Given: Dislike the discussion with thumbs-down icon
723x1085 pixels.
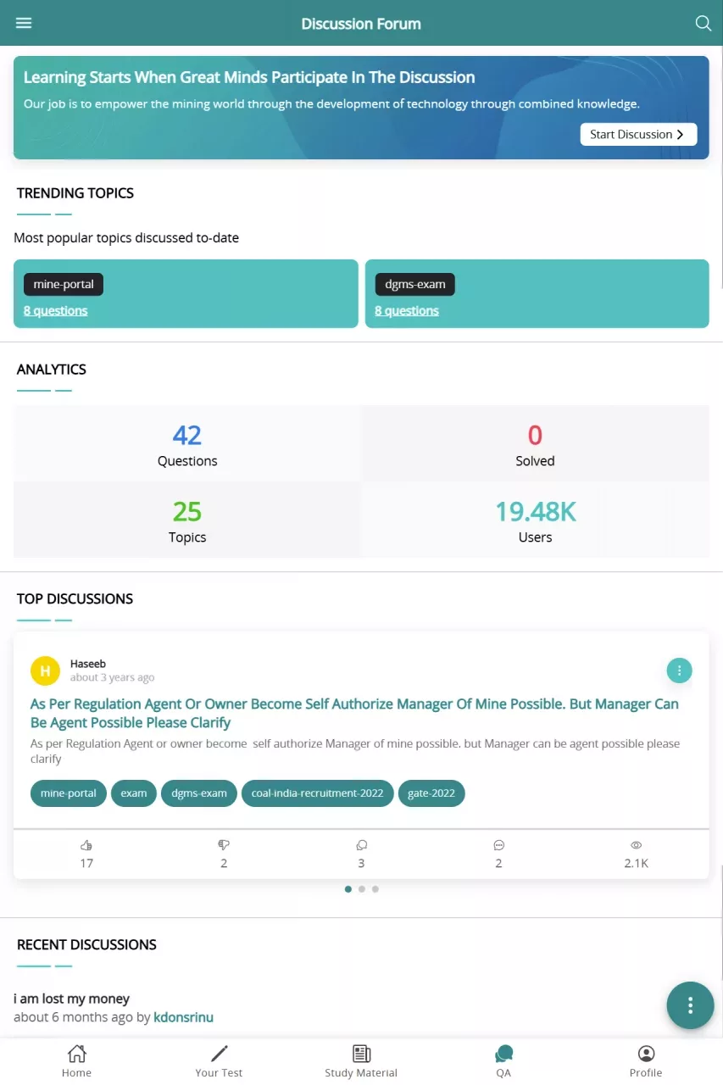Looking at the screenshot, I should click(x=224, y=845).
